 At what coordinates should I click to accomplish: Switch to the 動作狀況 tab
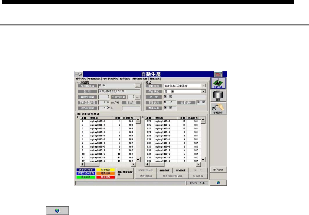point(81,79)
